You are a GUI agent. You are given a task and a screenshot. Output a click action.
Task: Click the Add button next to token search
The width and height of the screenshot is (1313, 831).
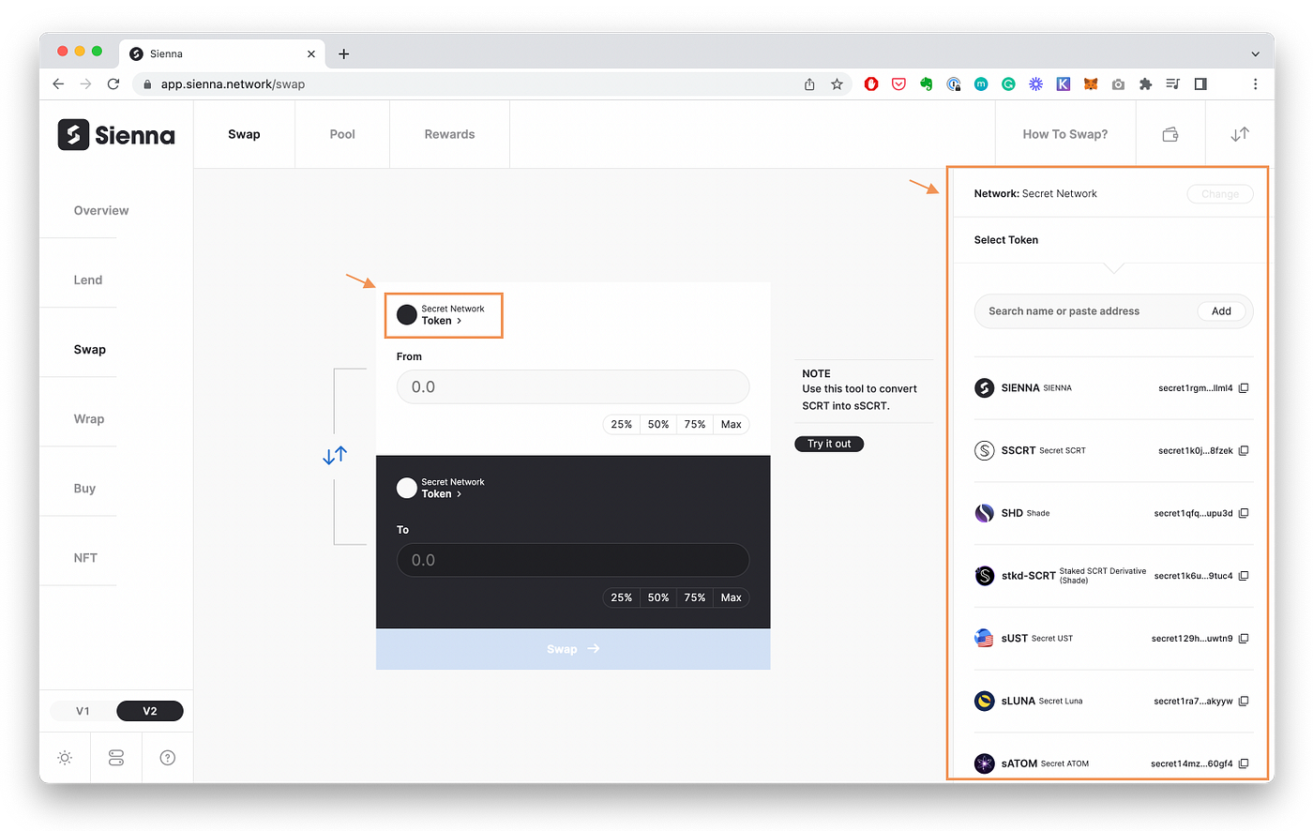click(x=1221, y=310)
